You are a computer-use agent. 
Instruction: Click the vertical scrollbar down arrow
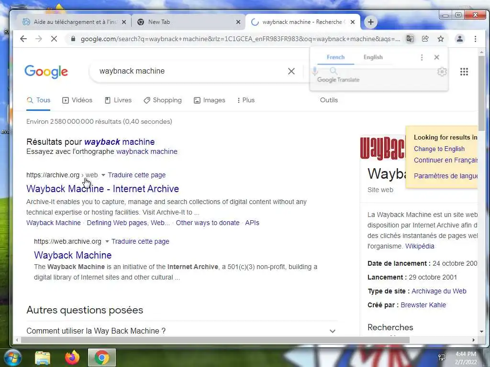pyautogui.click(x=481, y=332)
